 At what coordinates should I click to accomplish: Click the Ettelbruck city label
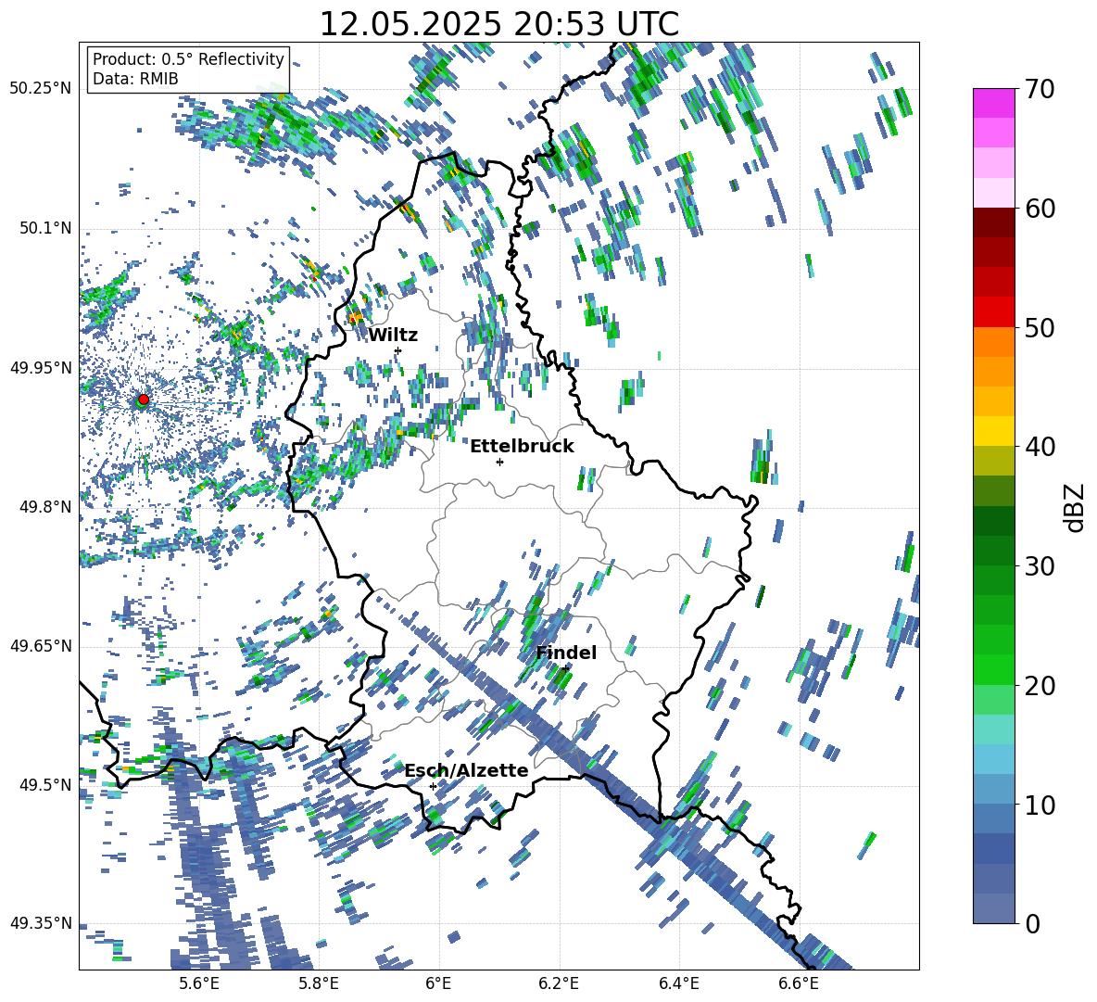(x=522, y=447)
